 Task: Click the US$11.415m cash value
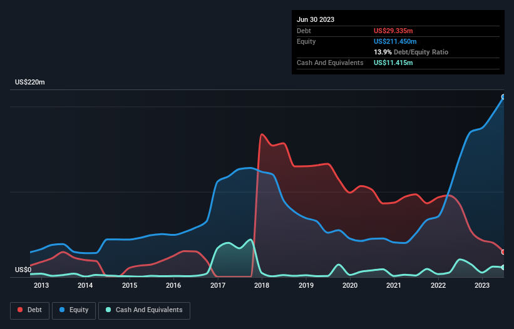[393, 63]
